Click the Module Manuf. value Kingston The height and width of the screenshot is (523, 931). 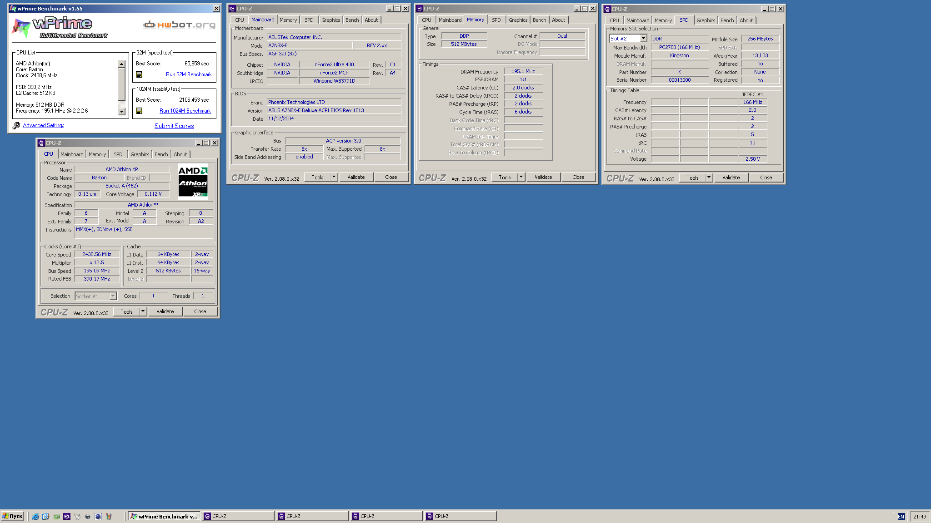680,55
